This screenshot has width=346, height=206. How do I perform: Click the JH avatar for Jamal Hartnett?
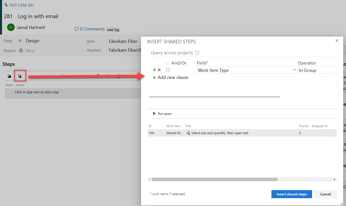pos(11,27)
